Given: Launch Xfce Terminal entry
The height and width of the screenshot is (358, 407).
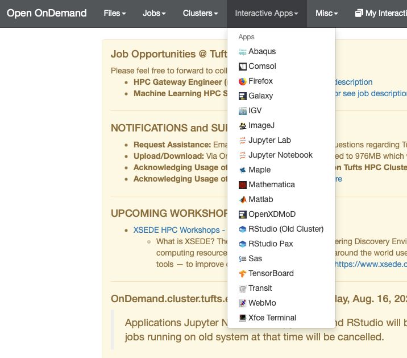Looking at the screenshot, I should (x=281, y=318).
